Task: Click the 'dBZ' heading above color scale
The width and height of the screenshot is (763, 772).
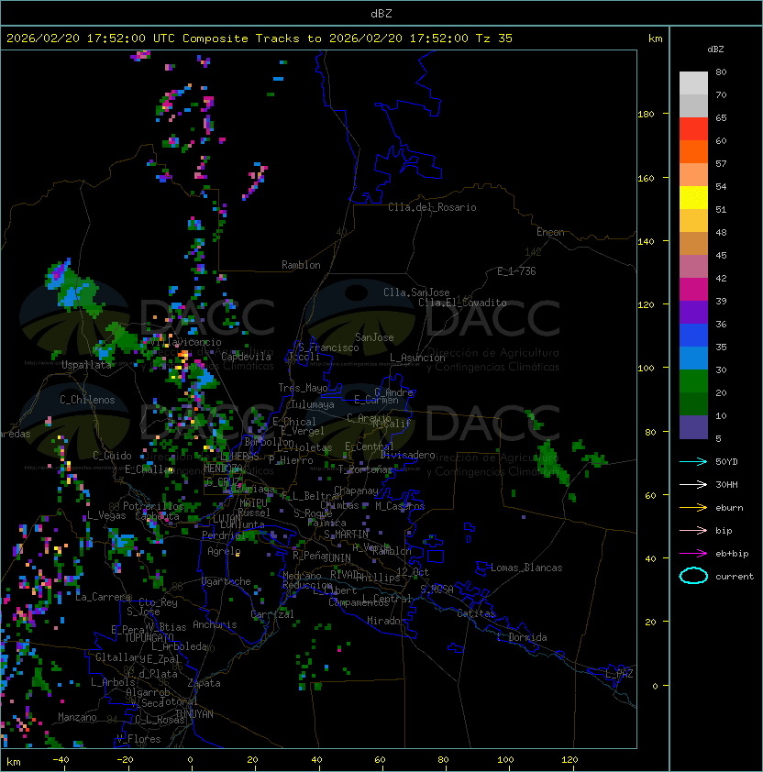Action: [x=715, y=50]
